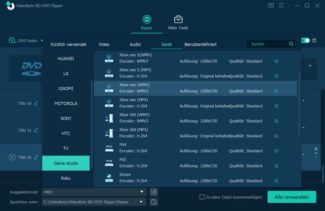325x211 pixels.
Task: Click the device category list scrollbar
Action: tap(92, 124)
